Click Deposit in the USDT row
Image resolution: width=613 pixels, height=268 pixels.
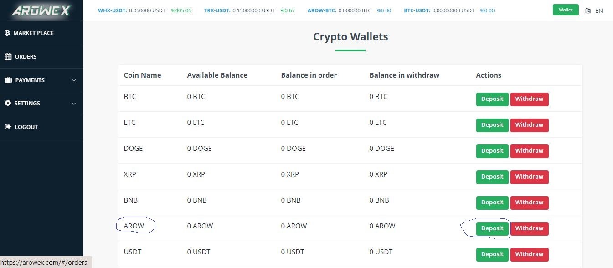(x=492, y=254)
